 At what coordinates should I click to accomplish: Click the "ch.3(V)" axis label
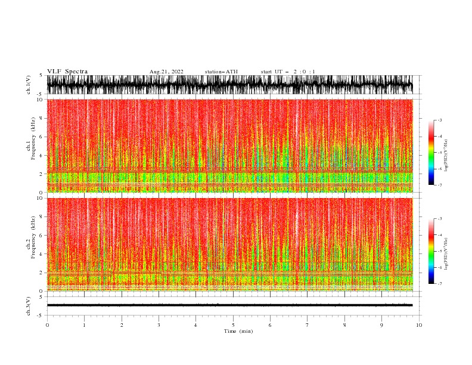29,306
